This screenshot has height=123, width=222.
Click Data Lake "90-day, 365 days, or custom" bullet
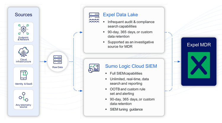[130, 34]
